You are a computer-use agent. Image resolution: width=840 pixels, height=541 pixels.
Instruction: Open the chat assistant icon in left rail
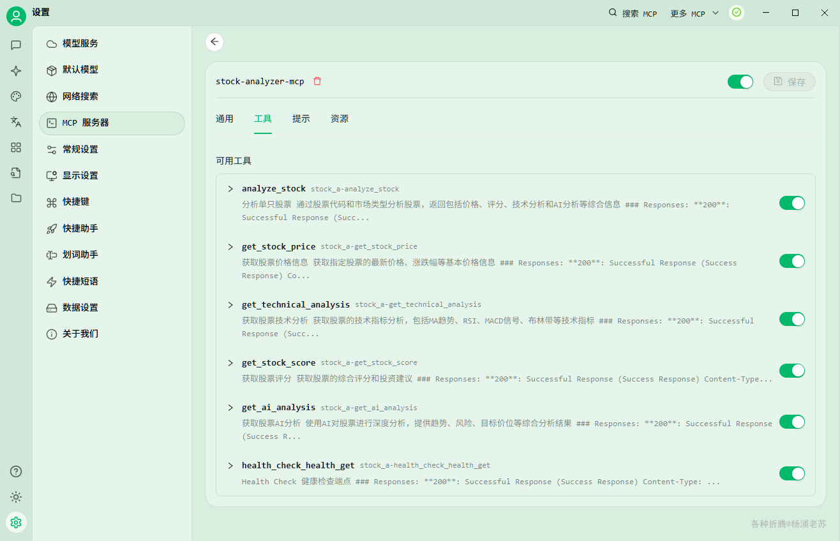16,45
